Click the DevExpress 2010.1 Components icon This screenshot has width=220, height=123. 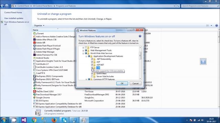(34, 76)
